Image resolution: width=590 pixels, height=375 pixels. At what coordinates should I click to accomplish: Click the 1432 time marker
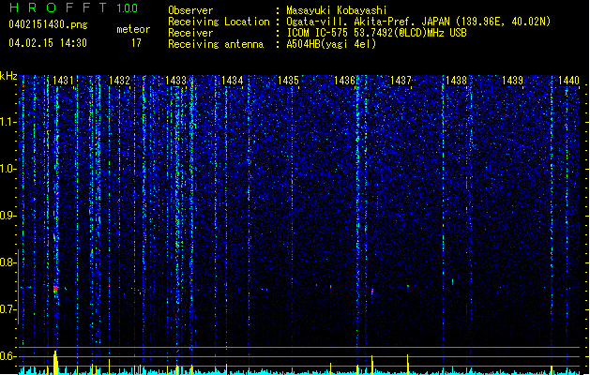click(119, 81)
